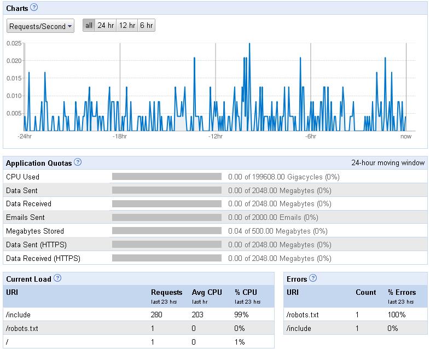Open the Charts help icon
Screen dimensions: 430x349
click(34, 8)
